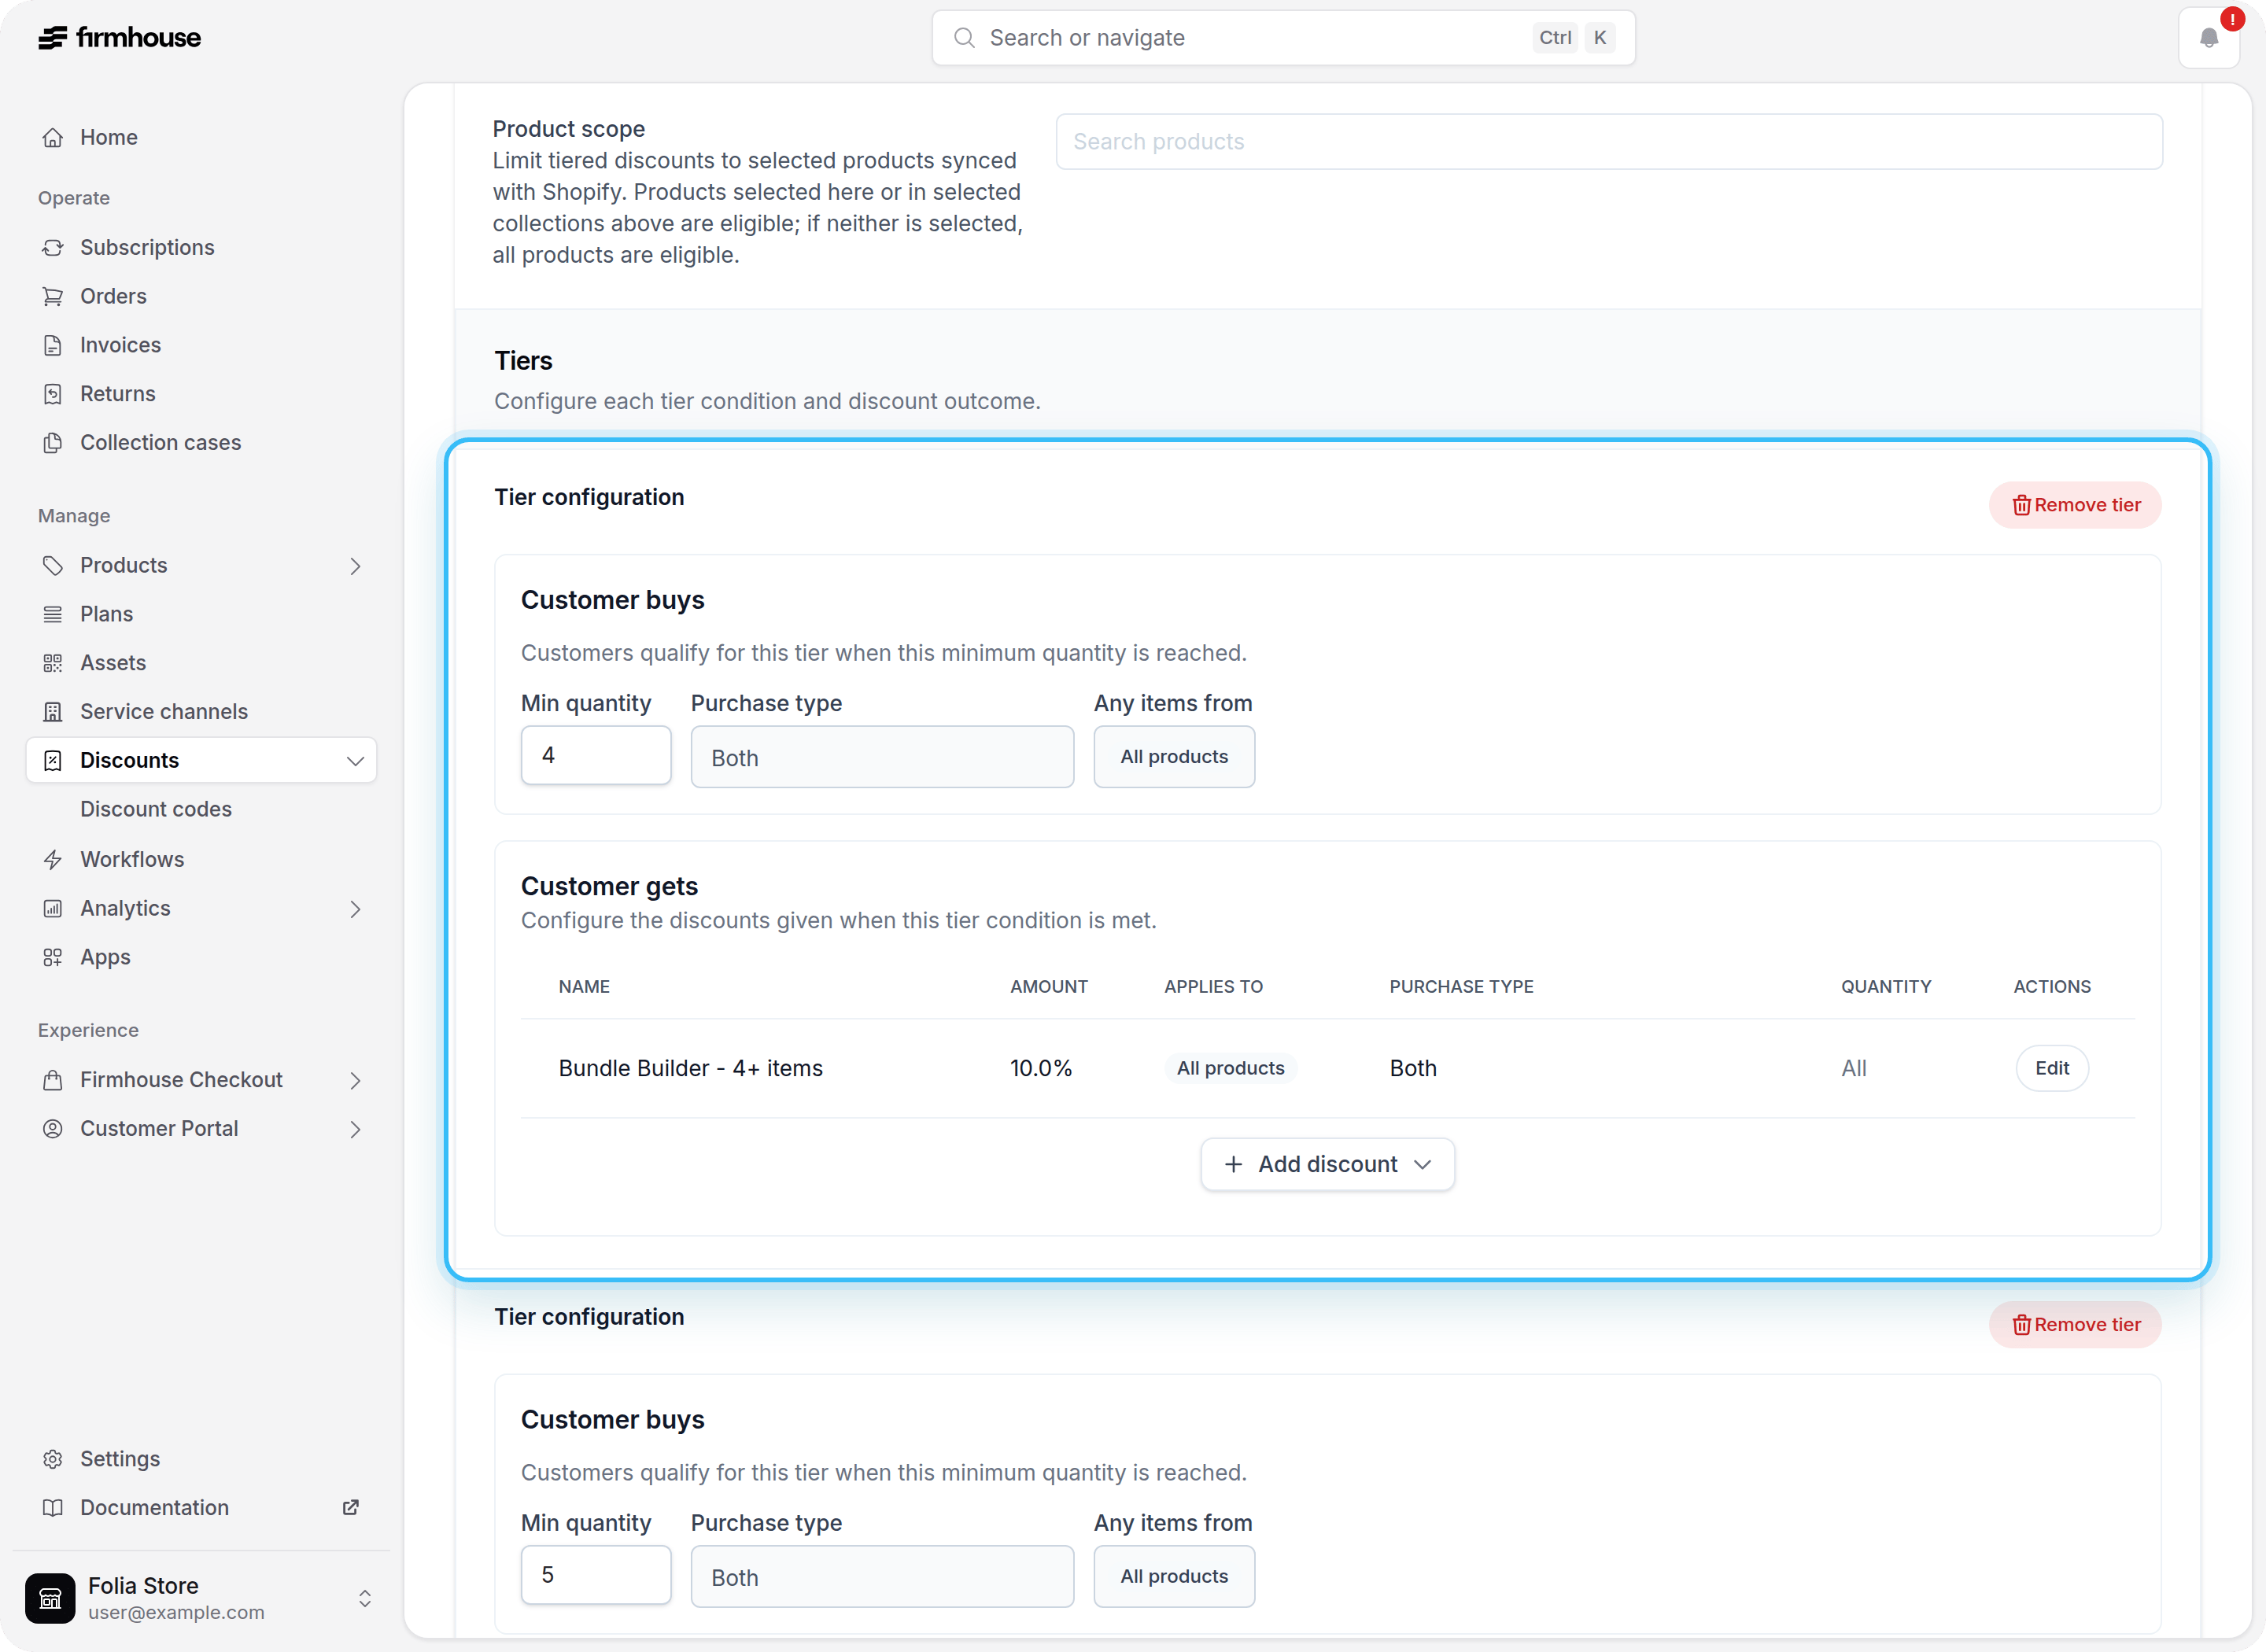2266x1652 pixels.
Task: Open Discount codes submenu item
Action: point(156,809)
